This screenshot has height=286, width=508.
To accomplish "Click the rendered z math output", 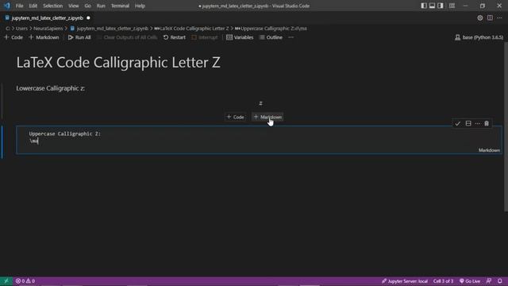I will (x=260, y=103).
